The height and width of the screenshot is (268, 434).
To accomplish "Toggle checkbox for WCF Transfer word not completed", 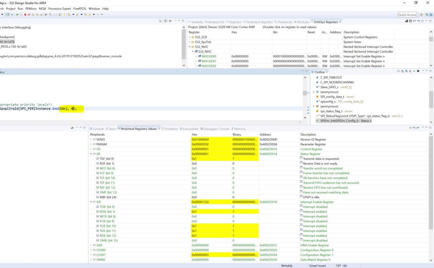I will 301,168.
